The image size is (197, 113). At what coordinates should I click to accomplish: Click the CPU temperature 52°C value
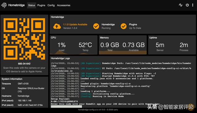point(85,45)
